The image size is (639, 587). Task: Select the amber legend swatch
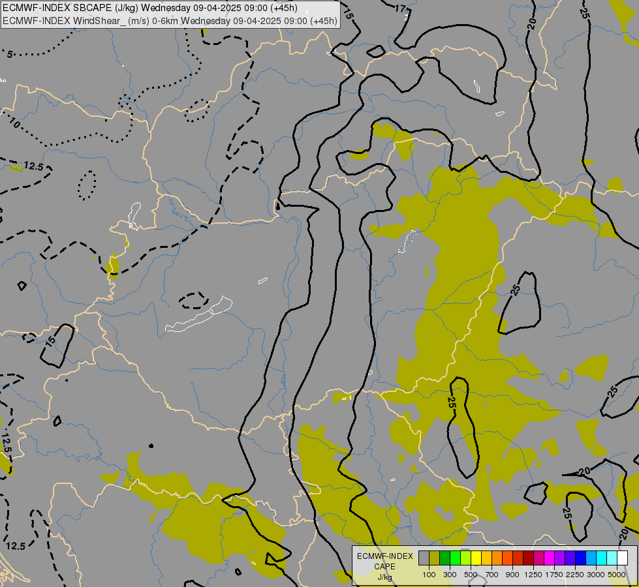pyautogui.click(x=486, y=558)
